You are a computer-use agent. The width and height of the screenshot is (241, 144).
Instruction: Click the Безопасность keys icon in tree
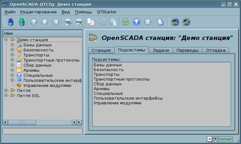click(x=19, y=50)
